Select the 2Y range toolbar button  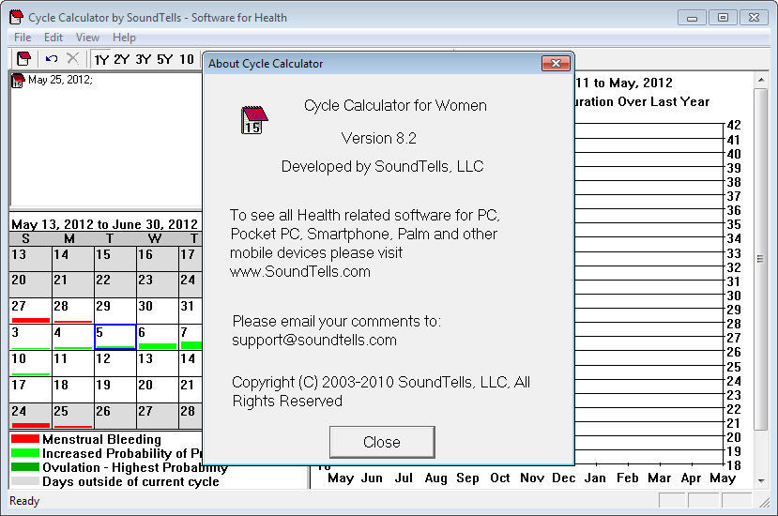pos(122,59)
